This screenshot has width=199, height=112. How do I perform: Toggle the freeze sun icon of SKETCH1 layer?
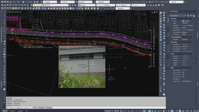pos(36,5)
